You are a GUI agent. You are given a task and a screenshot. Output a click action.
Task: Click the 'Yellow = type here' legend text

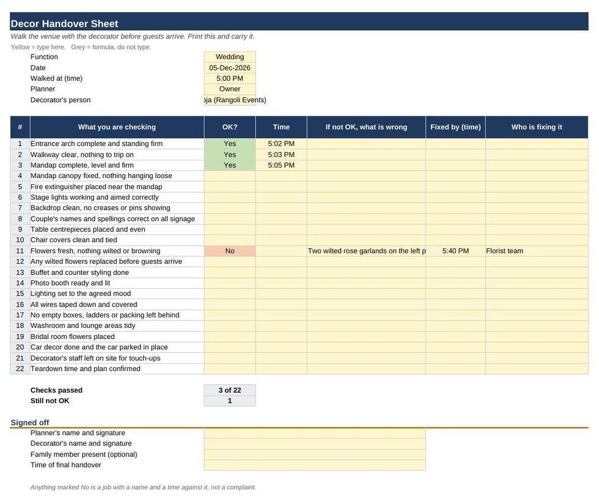pos(38,47)
